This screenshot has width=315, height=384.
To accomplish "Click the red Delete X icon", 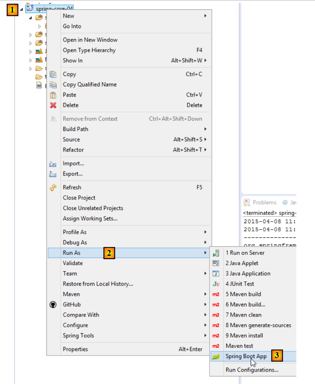I will (53, 105).
